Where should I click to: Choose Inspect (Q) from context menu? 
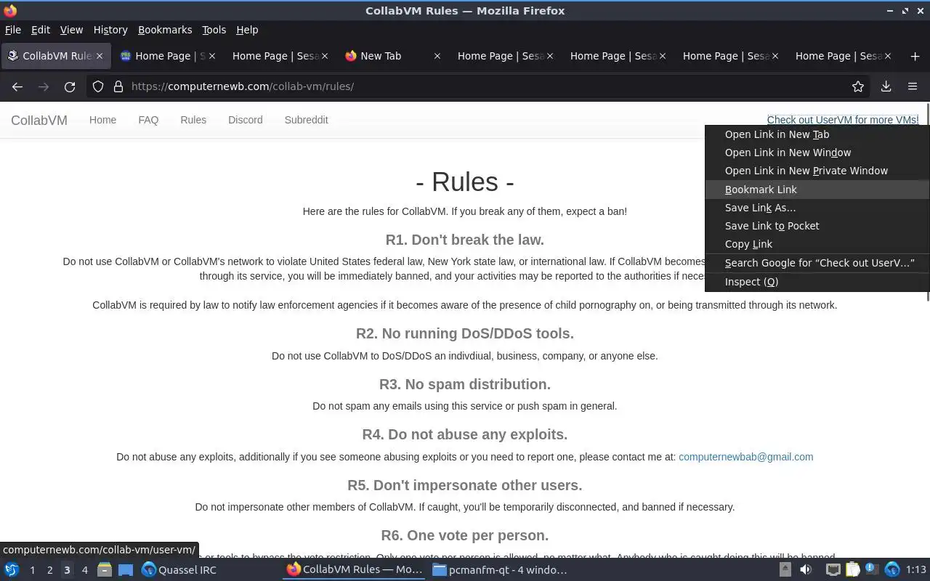817,282
